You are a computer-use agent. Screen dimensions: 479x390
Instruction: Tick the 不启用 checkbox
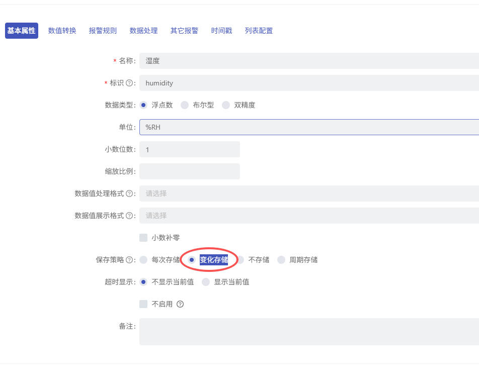143,304
